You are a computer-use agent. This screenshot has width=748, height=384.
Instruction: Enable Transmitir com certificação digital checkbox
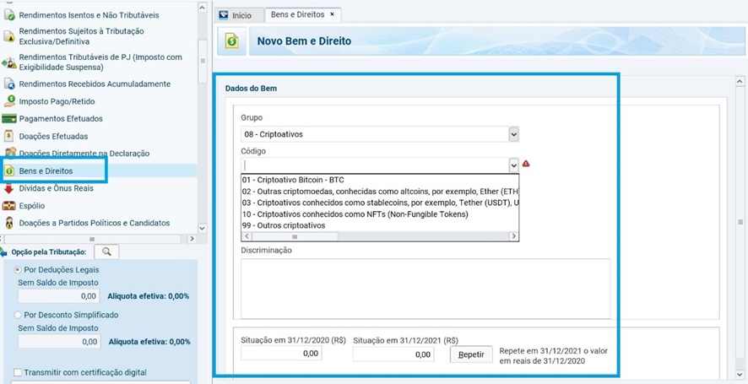(x=19, y=372)
